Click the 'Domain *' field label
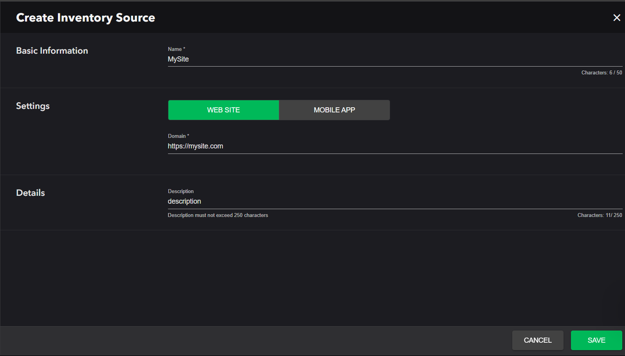Image resolution: width=625 pixels, height=356 pixels. 179,136
